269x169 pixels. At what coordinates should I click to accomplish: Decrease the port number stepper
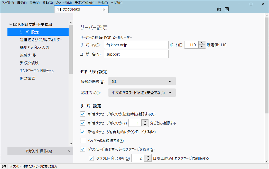[202, 47]
